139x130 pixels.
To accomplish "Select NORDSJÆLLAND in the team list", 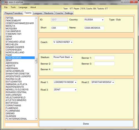I will [20, 52].
